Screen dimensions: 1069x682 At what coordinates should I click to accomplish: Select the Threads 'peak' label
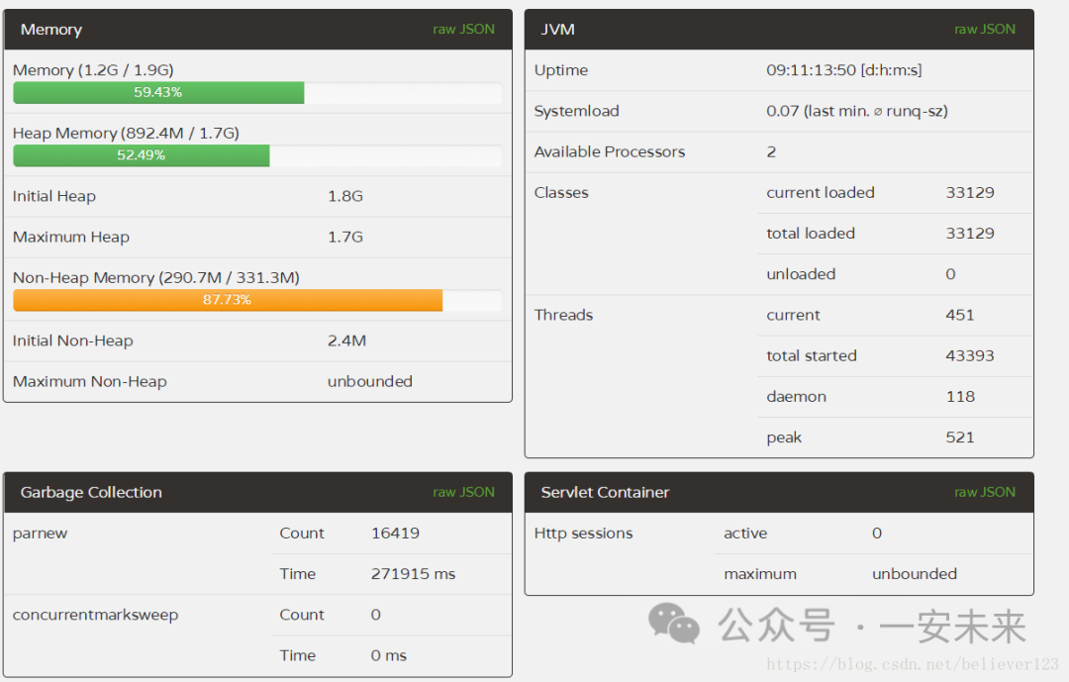784,438
